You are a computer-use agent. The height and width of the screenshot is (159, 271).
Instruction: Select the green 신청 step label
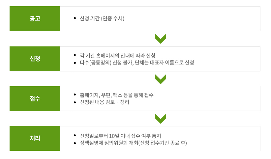coord(35,59)
